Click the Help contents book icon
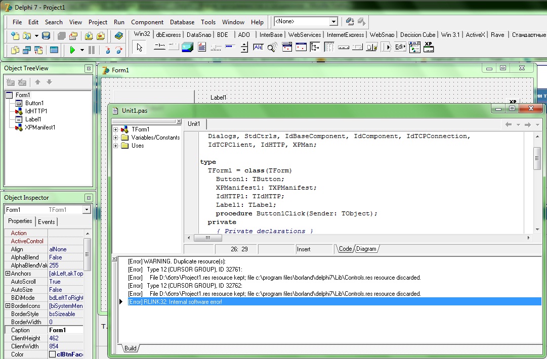This screenshot has height=359, width=547. pos(119,36)
